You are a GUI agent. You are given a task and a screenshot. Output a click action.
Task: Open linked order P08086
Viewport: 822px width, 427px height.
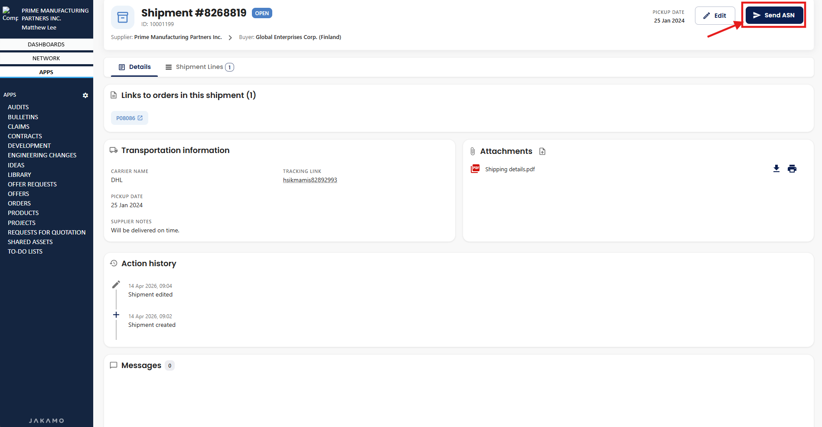(129, 118)
